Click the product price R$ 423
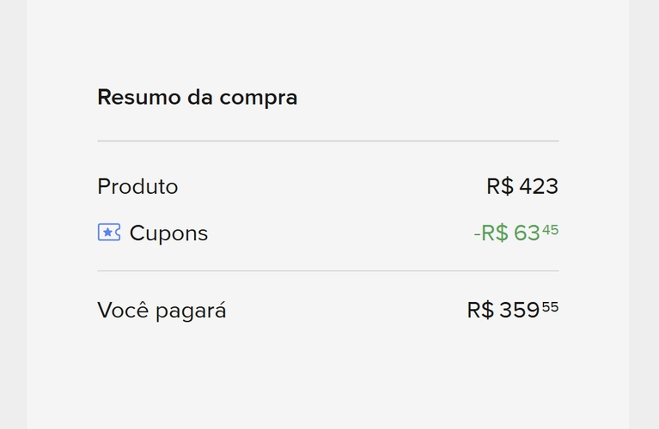This screenshot has height=429, width=659. coord(522,187)
